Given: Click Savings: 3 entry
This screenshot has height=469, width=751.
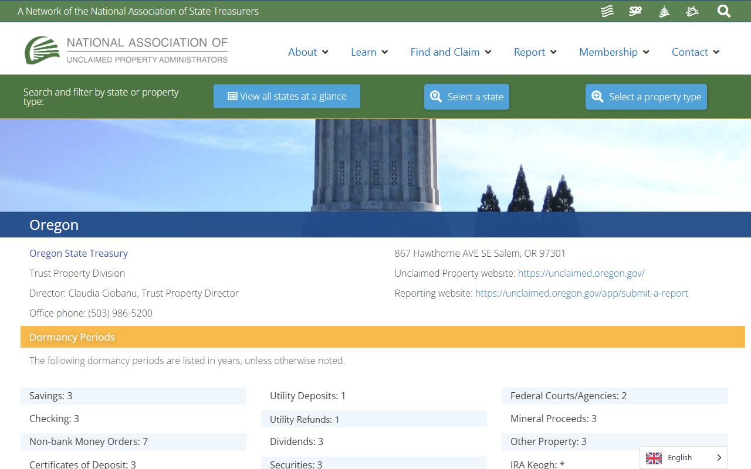Looking at the screenshot, I should click(x=133, y=396).
